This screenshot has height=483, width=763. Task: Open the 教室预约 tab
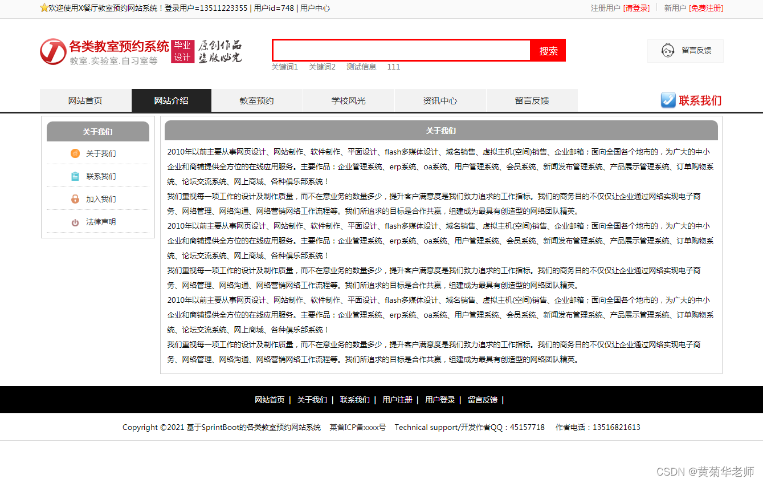coord(257,100)
